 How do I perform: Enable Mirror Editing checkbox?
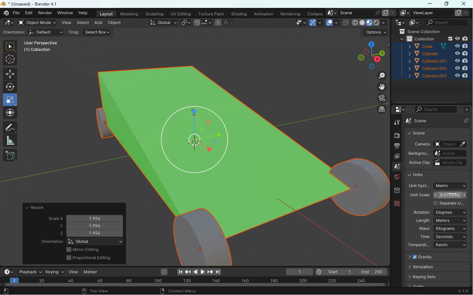click(69, 250)
